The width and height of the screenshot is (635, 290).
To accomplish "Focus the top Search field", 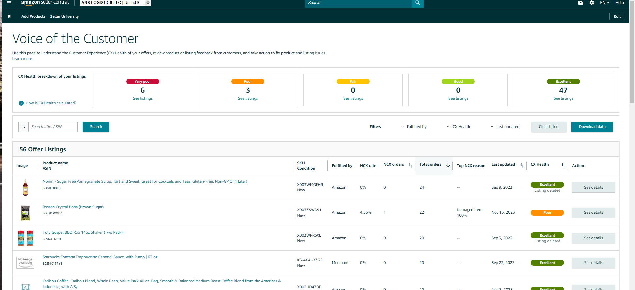I will [358, 3].
